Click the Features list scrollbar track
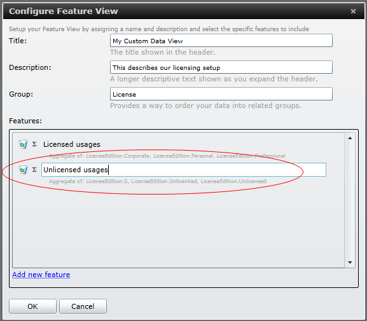Image resolution: width=367 pixels, height=321 pixels. pyautogui.click(x=350, y=200)
